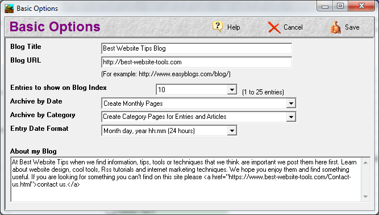Image resolution: width=379 pixels, height=215 pixels.
Task: Click the Cancel button label
Action: pyautogui.click(x=293, y=27)
